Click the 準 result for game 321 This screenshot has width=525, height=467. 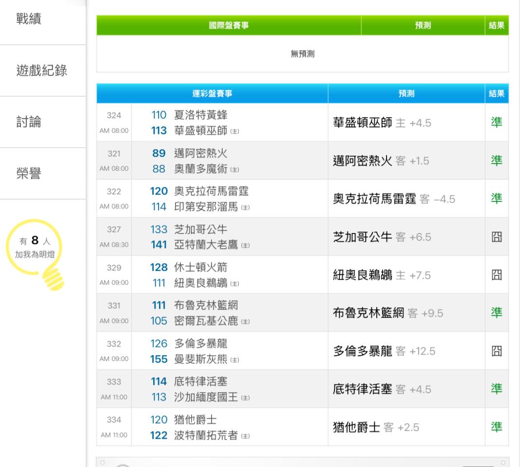pos(496,161)
